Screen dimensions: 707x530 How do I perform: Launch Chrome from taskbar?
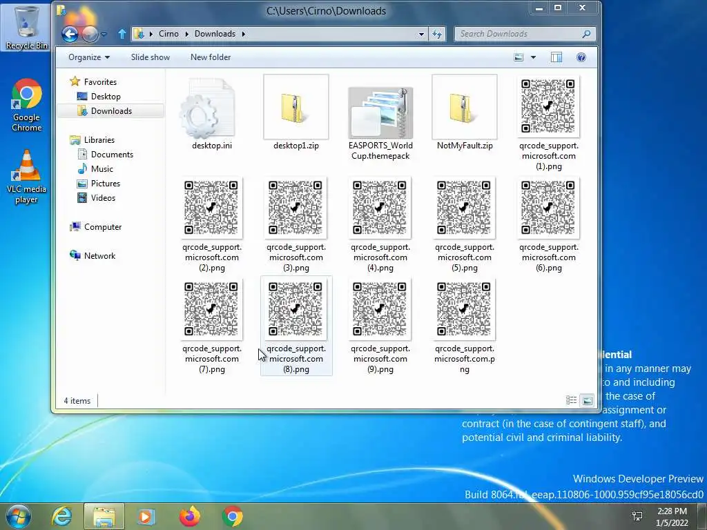point(233,516)
